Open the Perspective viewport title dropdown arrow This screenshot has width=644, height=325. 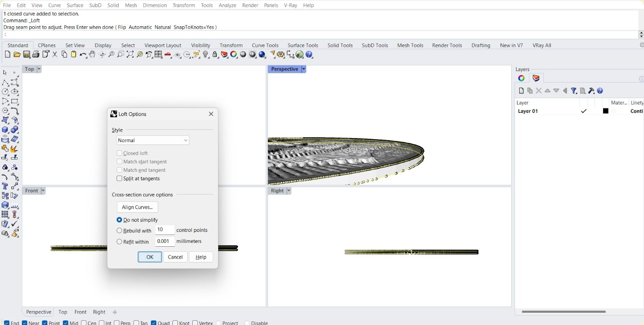(x=303, y=69)
